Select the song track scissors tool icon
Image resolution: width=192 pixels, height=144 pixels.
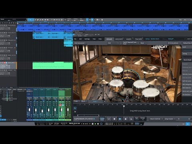point(75,112)
